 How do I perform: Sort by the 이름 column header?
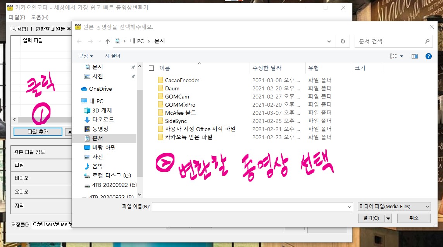pos(165,68)
